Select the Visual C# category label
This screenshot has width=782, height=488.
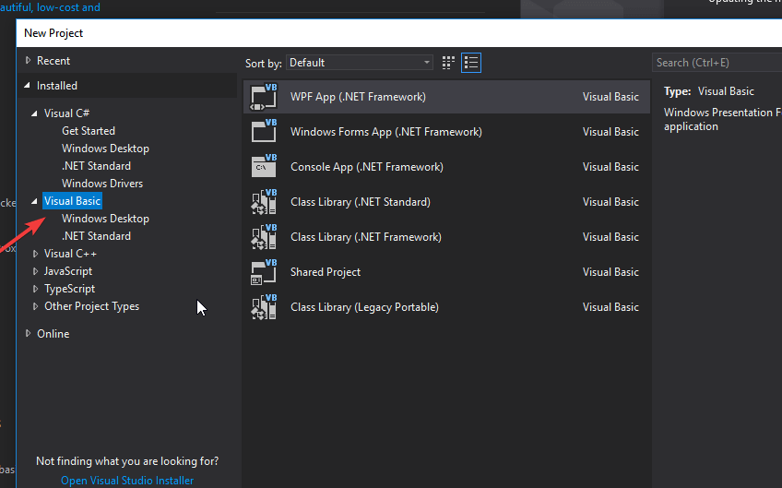click(66, 113)
